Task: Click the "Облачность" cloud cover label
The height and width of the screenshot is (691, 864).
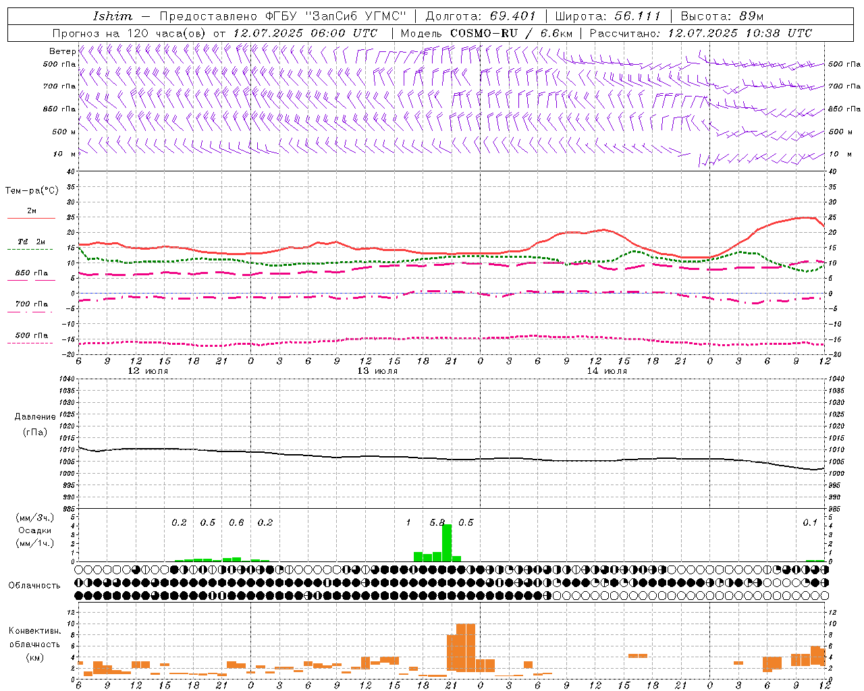Action: click(x=34, y=586)
